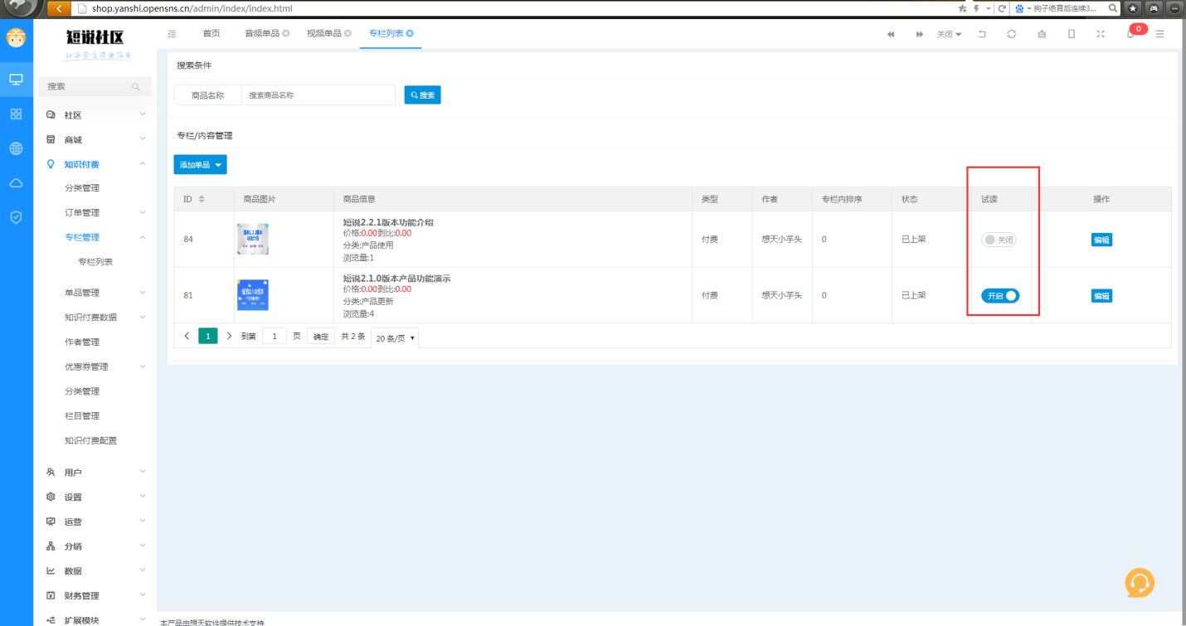Toggle 试读 switch for 短说2.1.0版本产品功能演示 row
The height and width of the screenshot is (626, 1186).
[x=1000, y=296]
